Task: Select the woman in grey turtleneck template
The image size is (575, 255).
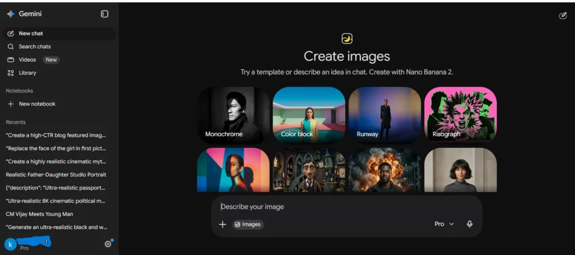Action: (x=460, y=170)
